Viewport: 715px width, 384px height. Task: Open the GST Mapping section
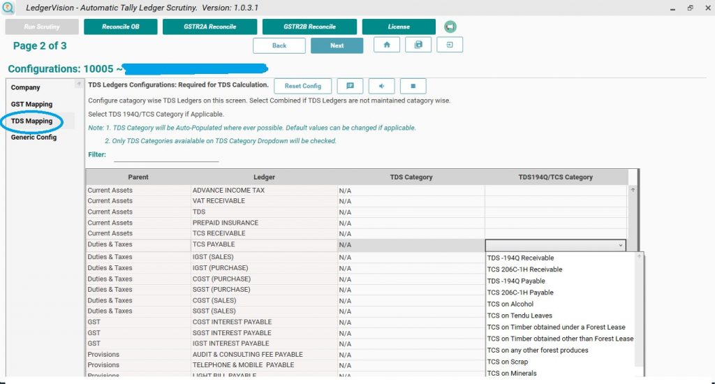pos(31,104)
